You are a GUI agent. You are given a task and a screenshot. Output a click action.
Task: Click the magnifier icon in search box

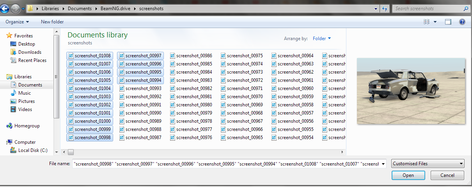click(466, 8)
